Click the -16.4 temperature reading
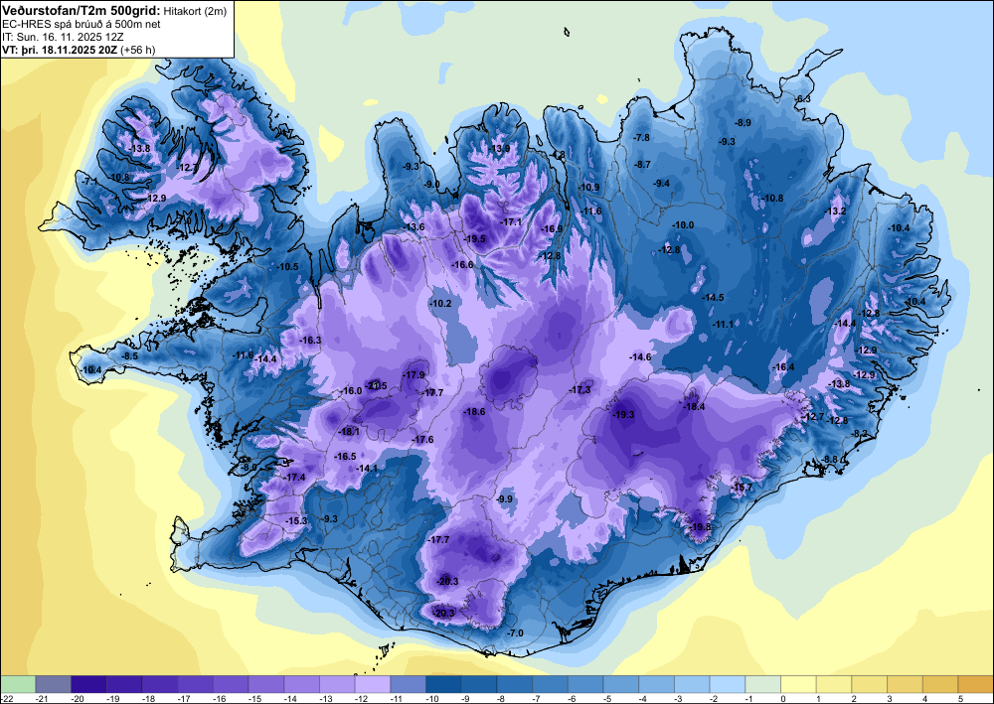 [x=784, y=367]
